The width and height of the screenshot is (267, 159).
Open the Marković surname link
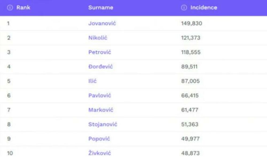coord(101,110)
